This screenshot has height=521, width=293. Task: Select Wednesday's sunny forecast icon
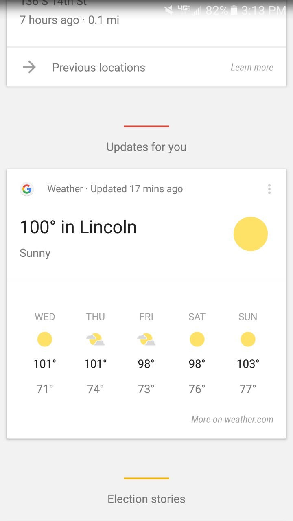pyautogui.click(x=45, y=339)
